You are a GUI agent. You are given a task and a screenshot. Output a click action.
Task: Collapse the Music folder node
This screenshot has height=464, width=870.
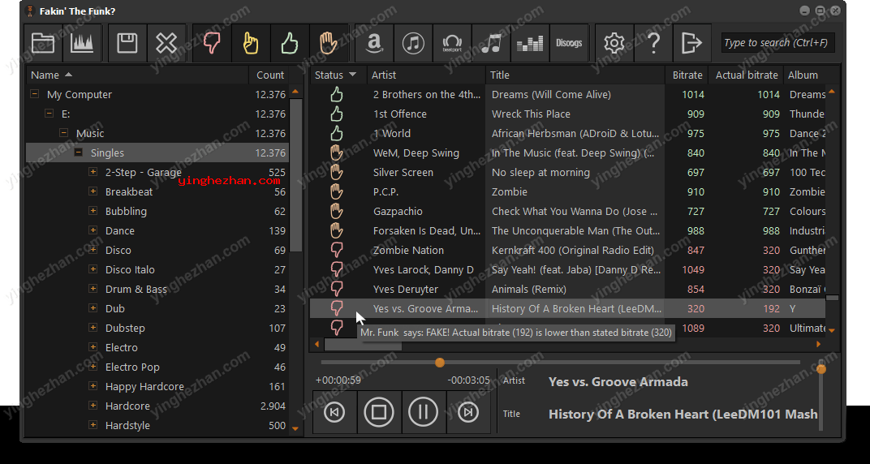(x=64, y=133)
